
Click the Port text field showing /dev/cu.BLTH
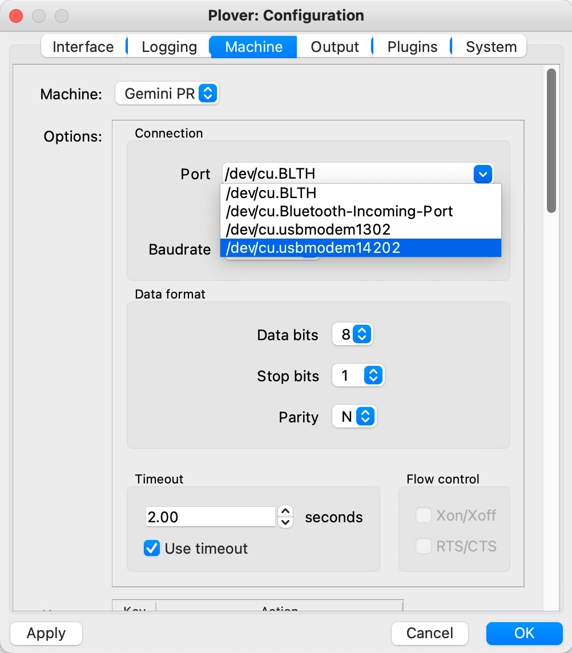coord(348,174)
